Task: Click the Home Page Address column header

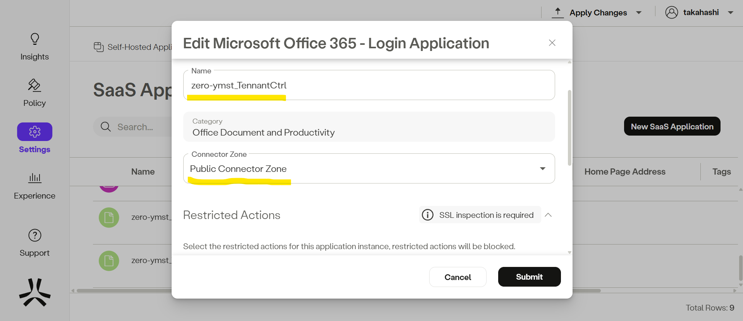Action: pyautogui.click(x=624, y=172)
